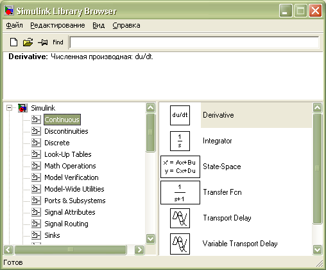Click into the Find search field

pos(194,42)
